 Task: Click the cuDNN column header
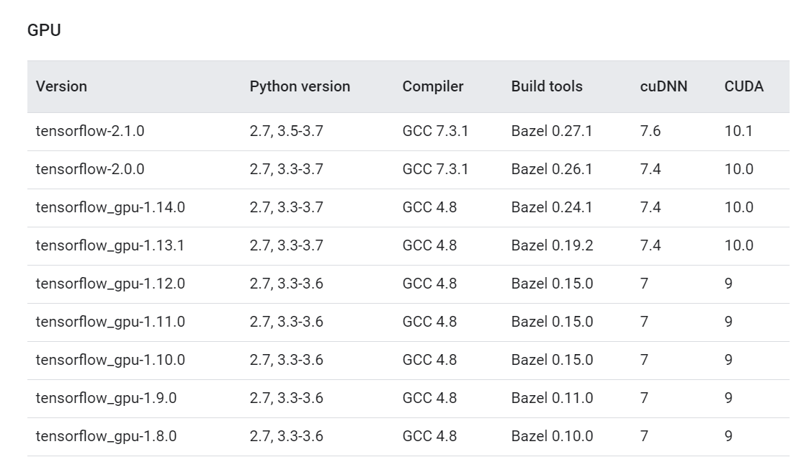pos(664,86)
